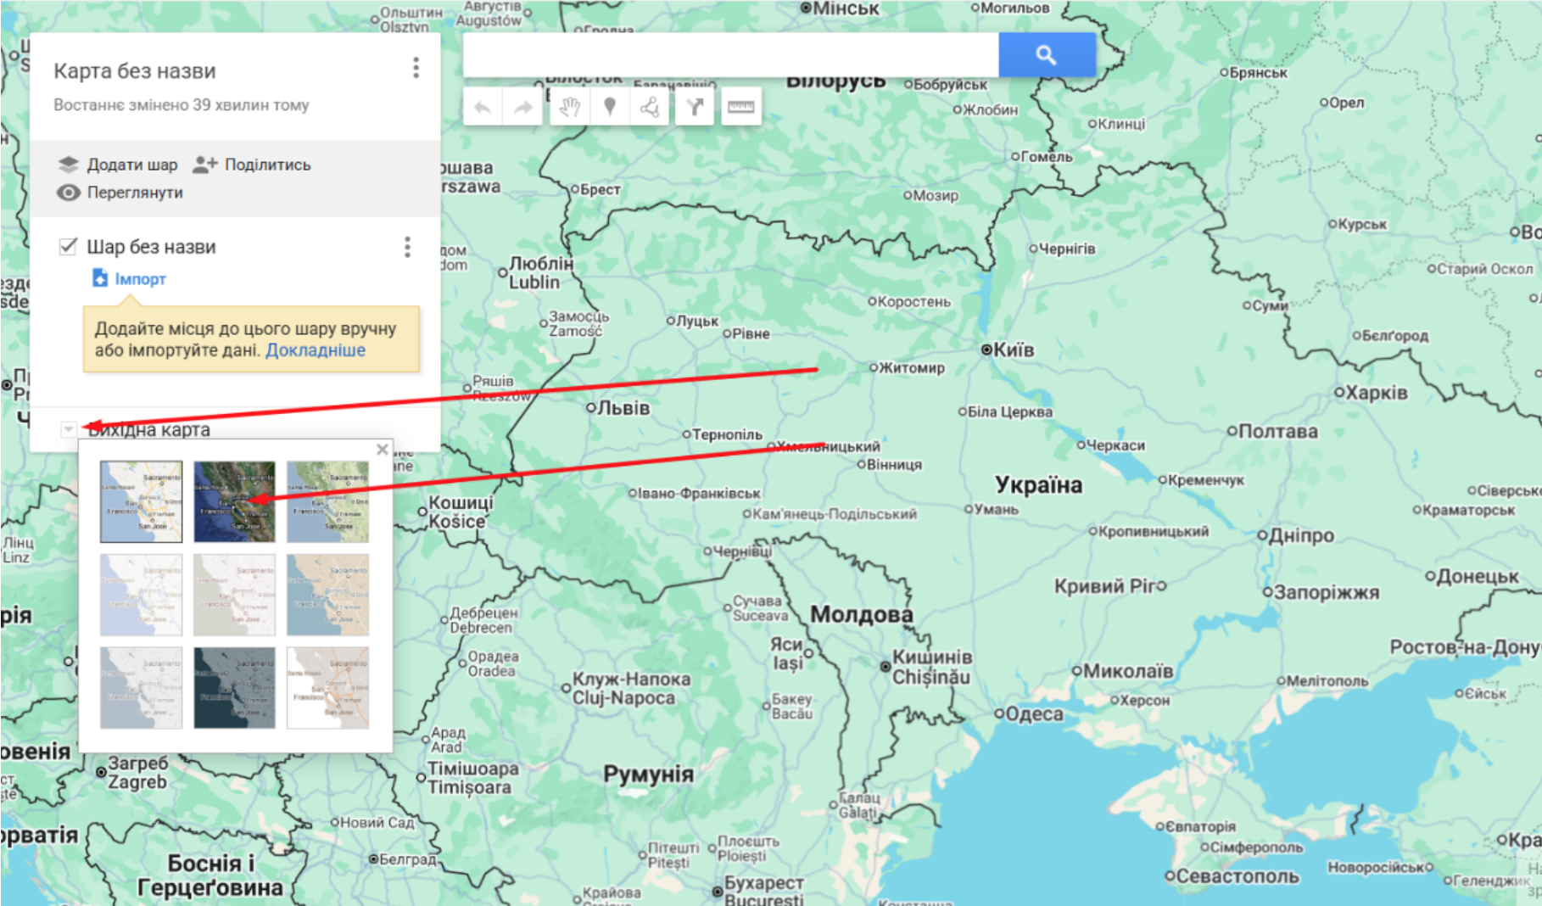Choose the satellite base map thumbnail
Screen dimensions: 1542x906
click(234, 501)
